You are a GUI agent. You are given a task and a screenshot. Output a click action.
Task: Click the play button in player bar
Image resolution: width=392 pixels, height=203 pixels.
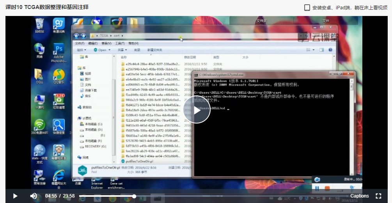point(15,196)
